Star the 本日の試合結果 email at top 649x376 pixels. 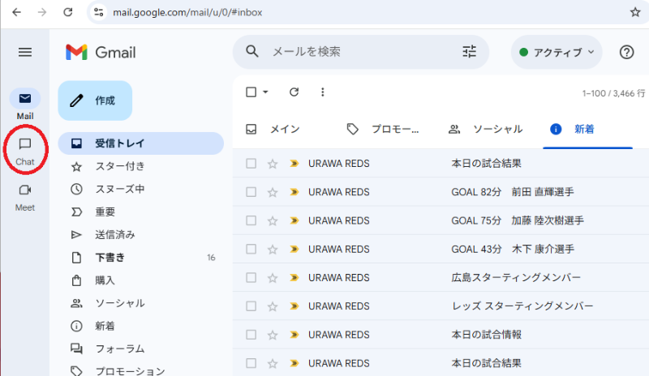(273, 164)
